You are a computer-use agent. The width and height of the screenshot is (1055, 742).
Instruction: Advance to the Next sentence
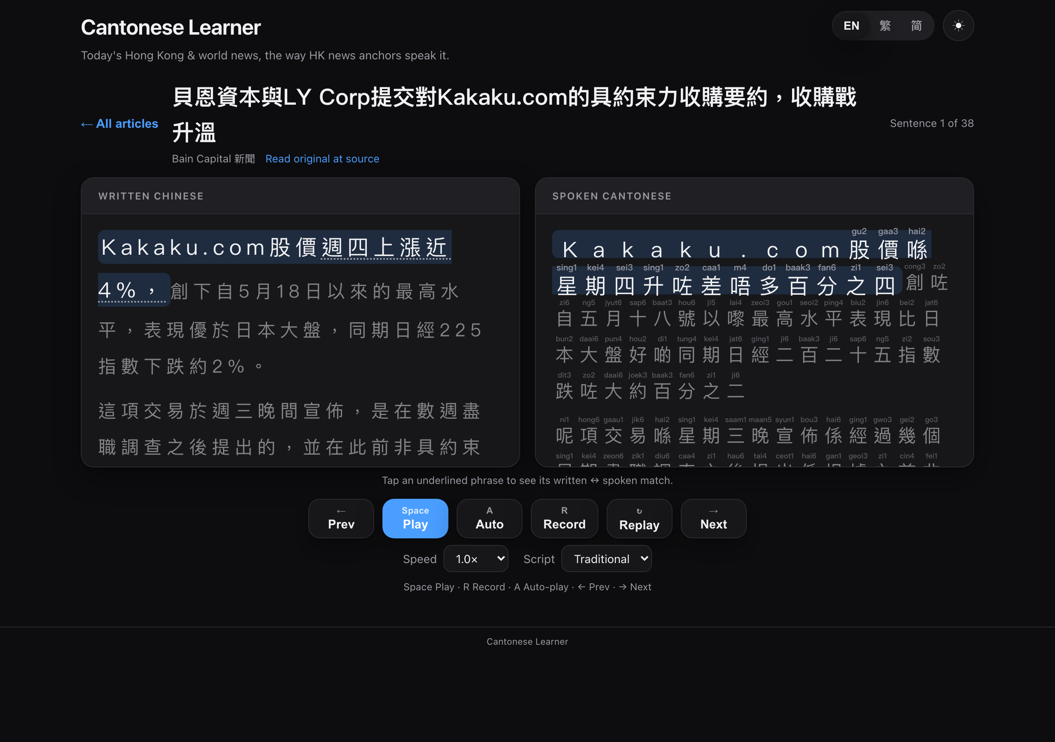pos(713,519)
